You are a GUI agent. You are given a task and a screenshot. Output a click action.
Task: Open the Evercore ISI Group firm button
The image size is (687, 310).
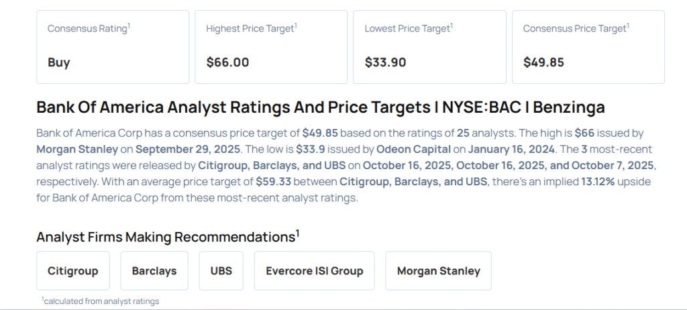pyautogui.click(x=314, y=271)
